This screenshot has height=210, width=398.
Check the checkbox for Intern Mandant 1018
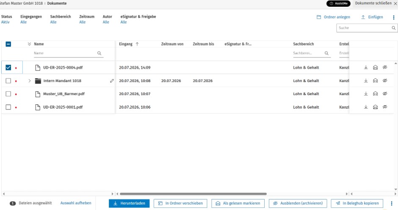pos(8,81)
